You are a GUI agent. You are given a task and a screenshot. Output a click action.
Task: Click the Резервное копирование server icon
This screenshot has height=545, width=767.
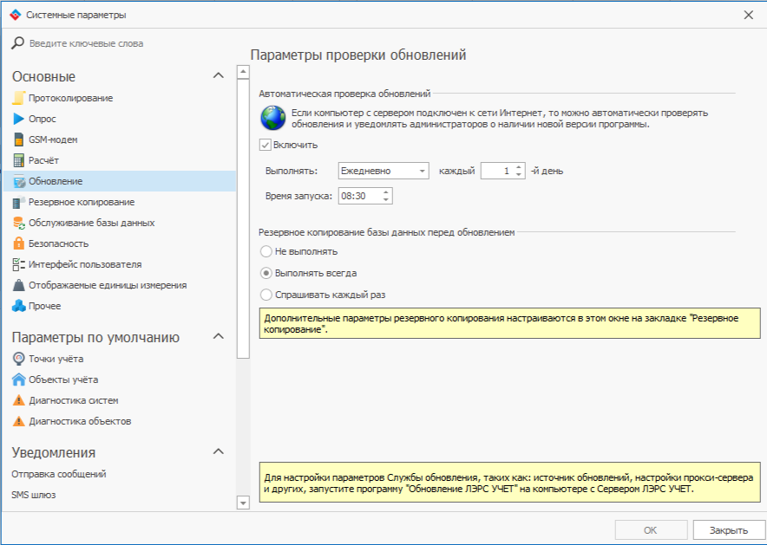click(18, 202)
